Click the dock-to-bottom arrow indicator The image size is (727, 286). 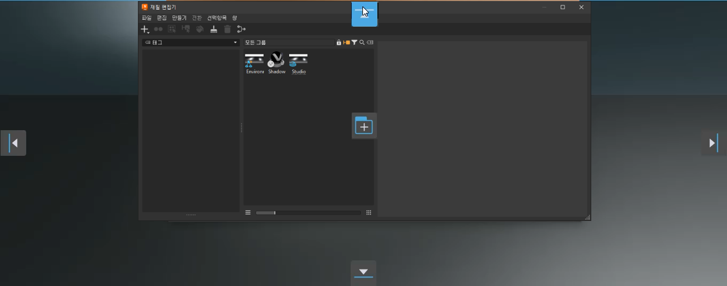click(x=363, y=273)
